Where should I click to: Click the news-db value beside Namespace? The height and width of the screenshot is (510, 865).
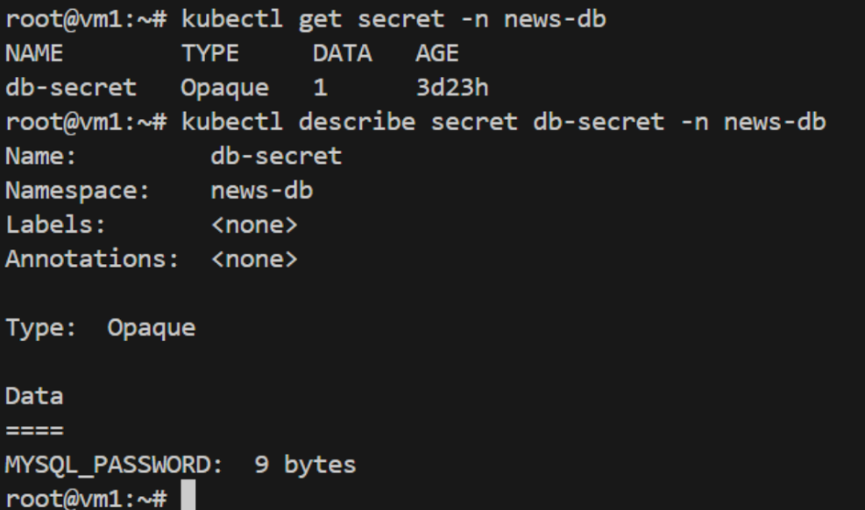tap(261, 191)
